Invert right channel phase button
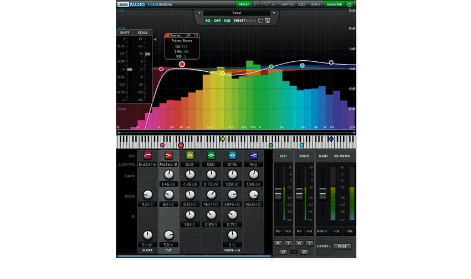The width and height of the screenshot is (471, 279). pos(304,252)
